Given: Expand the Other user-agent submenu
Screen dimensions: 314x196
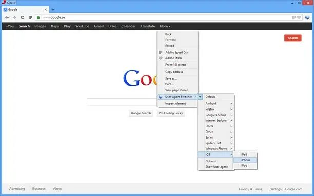Looking at the screenshot, I should pos(215,132).
